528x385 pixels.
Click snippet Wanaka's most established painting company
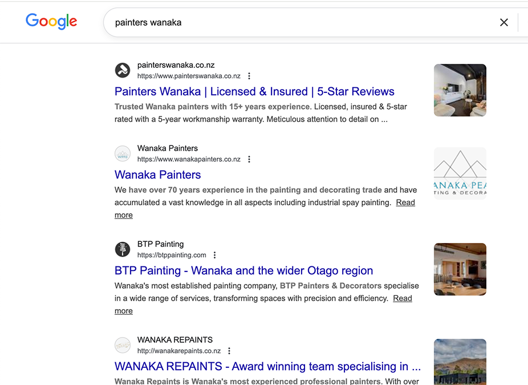[267, 298]
